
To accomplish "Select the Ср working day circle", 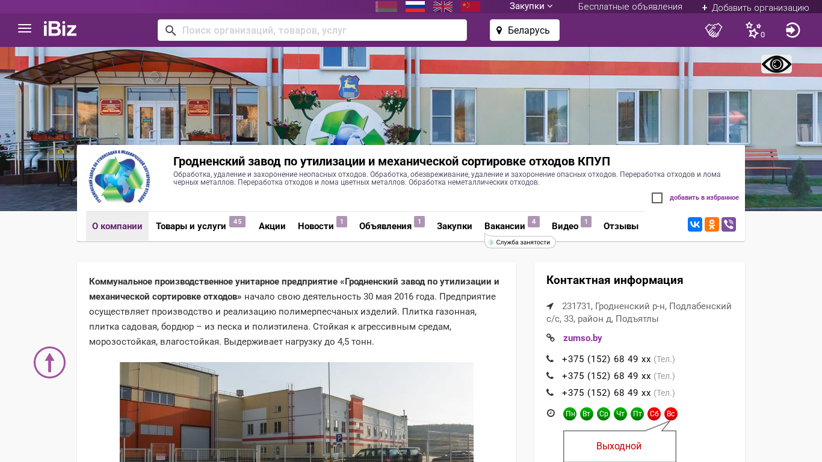I will [x=604, y=414].
